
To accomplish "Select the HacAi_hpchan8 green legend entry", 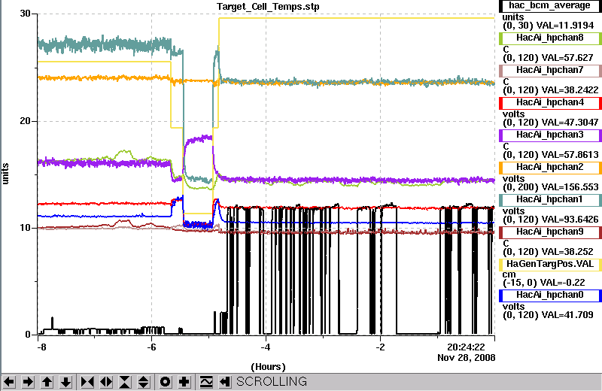I will (550, 38).
